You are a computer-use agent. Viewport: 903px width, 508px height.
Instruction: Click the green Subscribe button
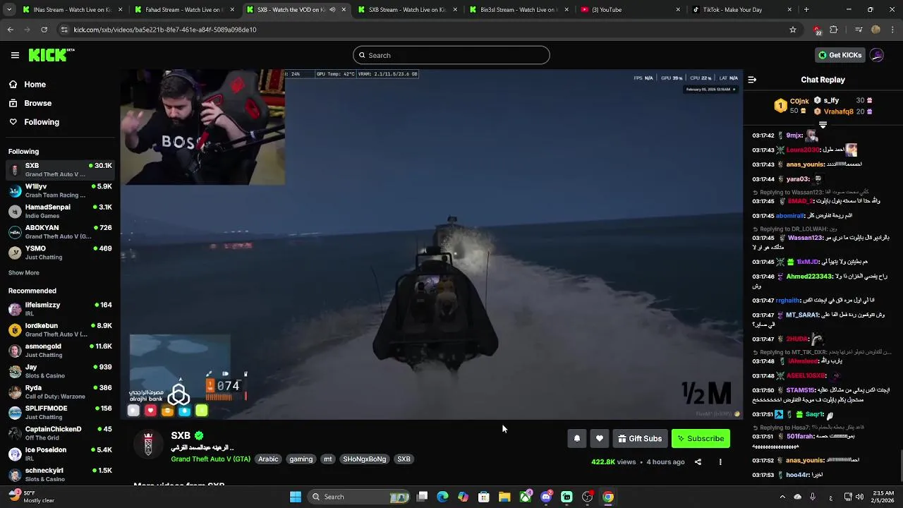point(701,439)
